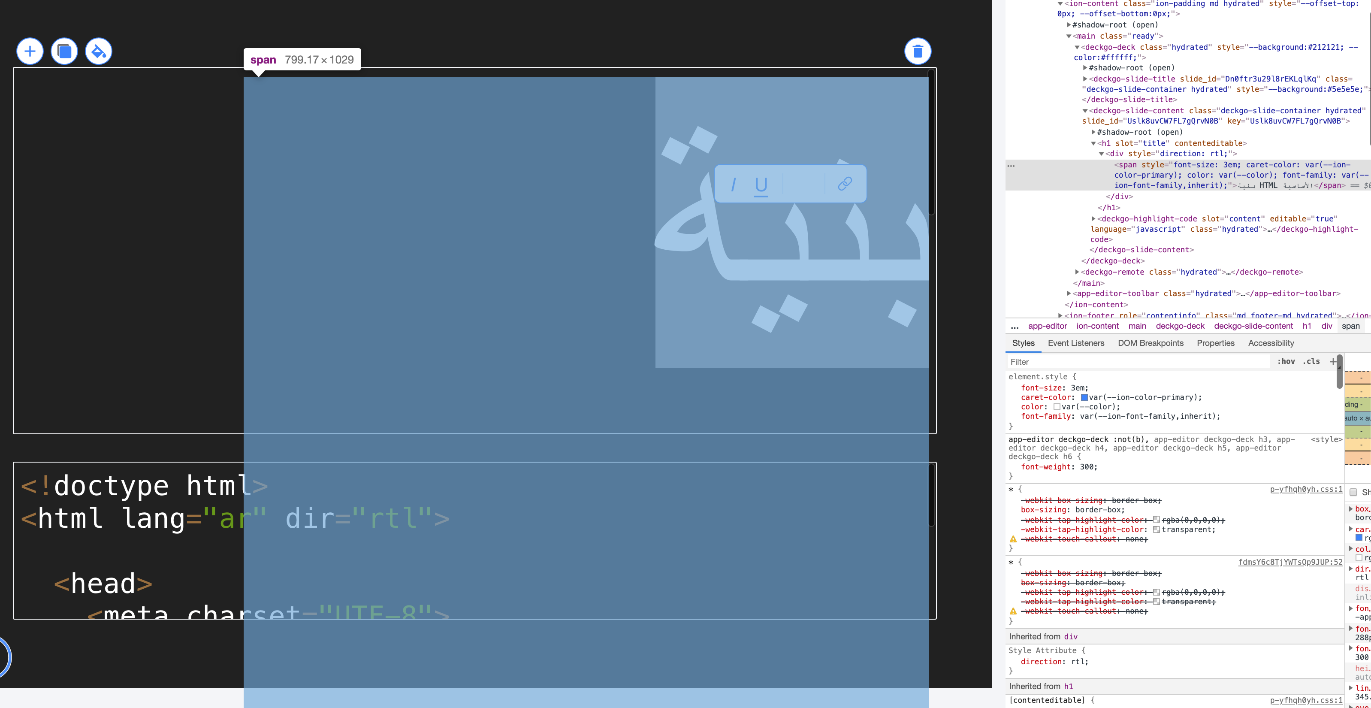Open the DOM Breakpoints tab

click(1150, 343)
